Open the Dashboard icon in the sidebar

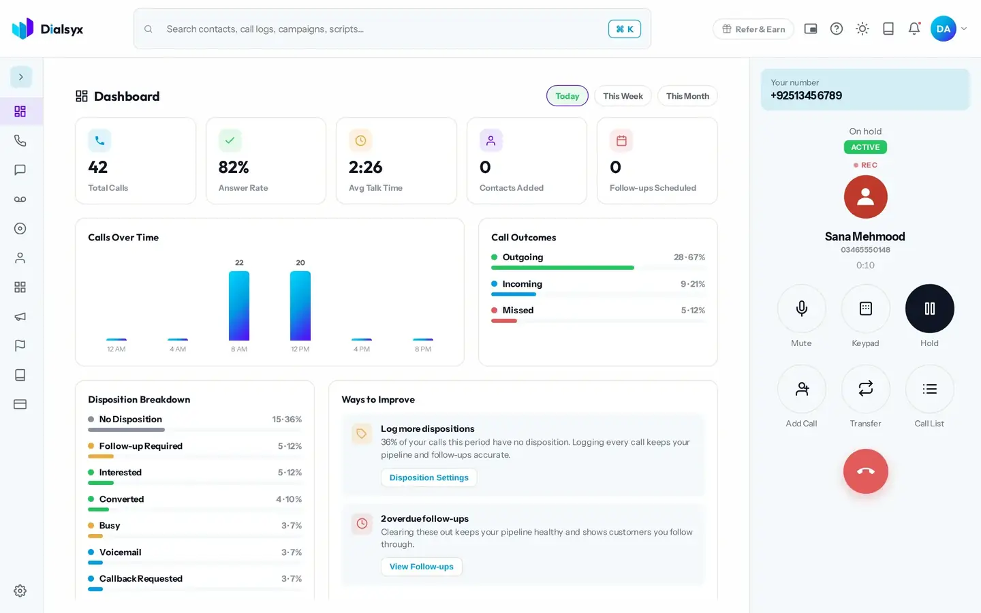pyautogui.click(x=20, y=111)
